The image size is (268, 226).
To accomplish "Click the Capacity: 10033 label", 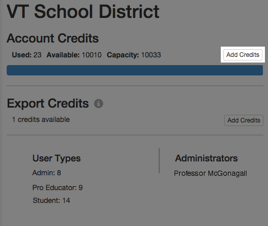I will [134, 55].
